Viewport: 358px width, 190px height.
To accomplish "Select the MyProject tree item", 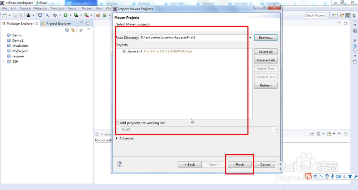I will coord(17,51).
